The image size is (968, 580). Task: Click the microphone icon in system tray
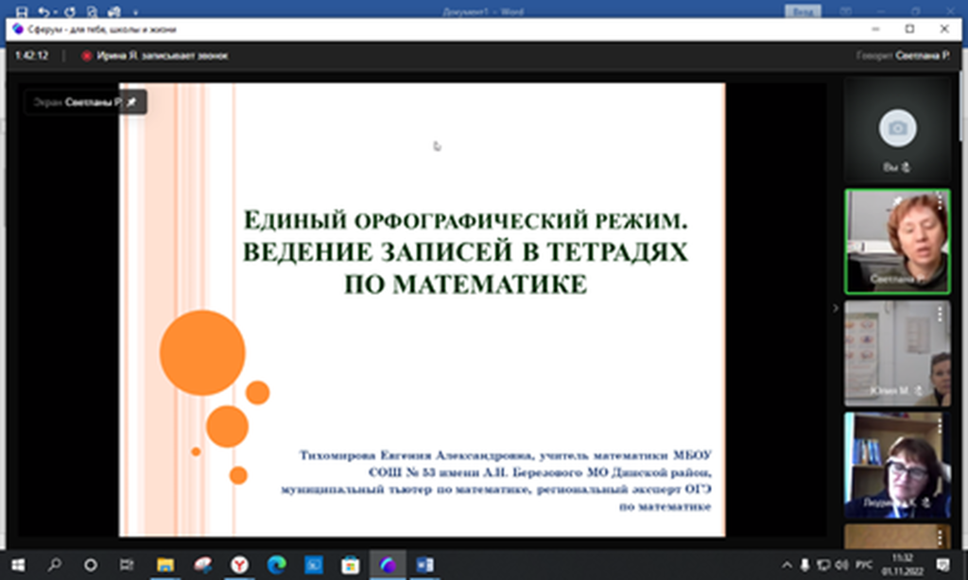point(805,565)
